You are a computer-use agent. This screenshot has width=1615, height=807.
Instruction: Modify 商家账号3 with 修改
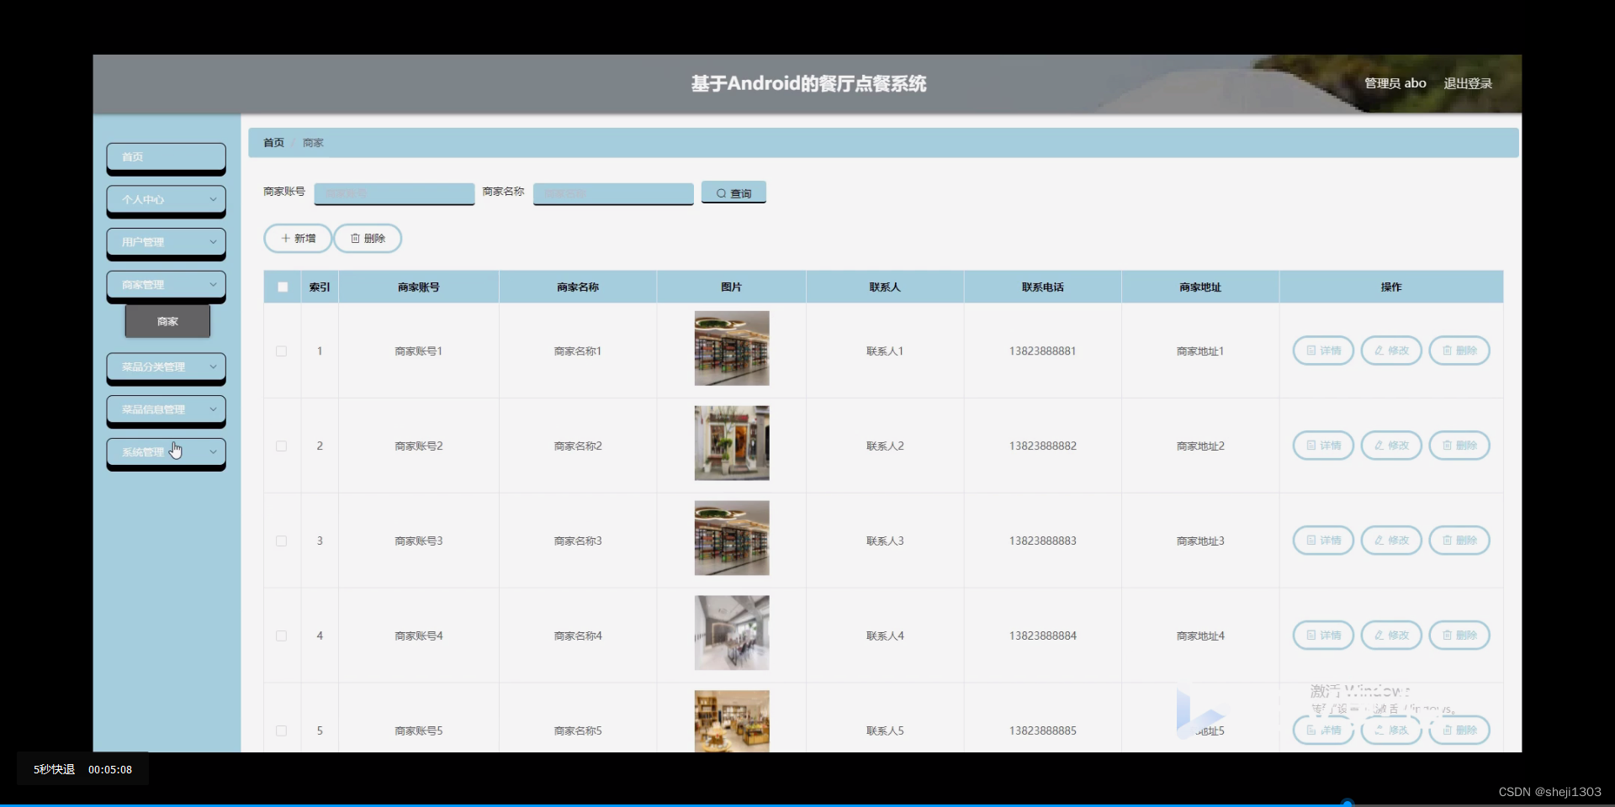pyautogui.click(x=1391, y=541)
